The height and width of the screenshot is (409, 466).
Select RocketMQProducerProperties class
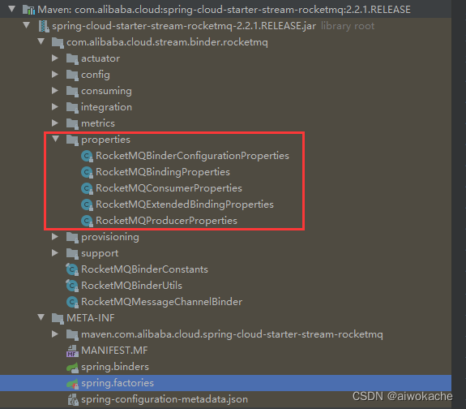(x=166, y=221)
